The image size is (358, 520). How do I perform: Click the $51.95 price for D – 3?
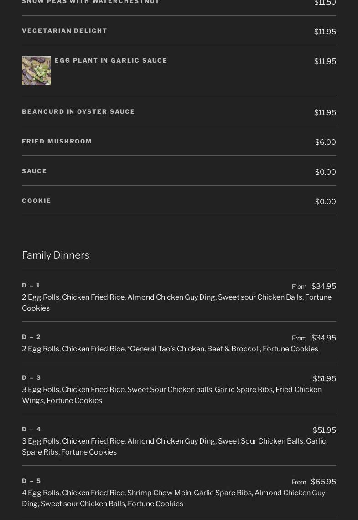click(324, 378)
